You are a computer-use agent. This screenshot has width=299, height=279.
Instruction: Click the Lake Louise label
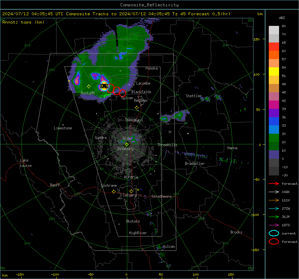click(26, 163)
